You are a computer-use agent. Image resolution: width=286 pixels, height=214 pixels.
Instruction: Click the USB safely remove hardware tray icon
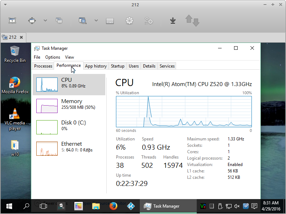pos(220,206)
